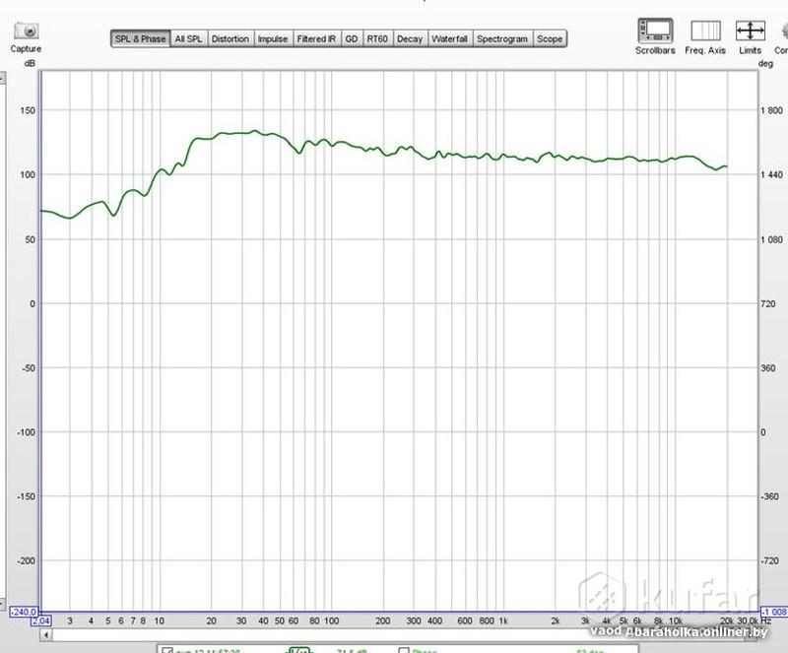Open the Limits crosshair icon
Viewport: 788px width, 653px height.
tap(751, 32)
